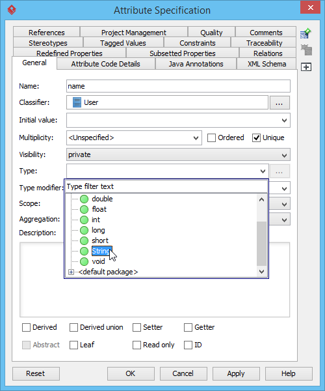
Task: Open the Visibility private dropdown
Action: (x=284, y=155)
